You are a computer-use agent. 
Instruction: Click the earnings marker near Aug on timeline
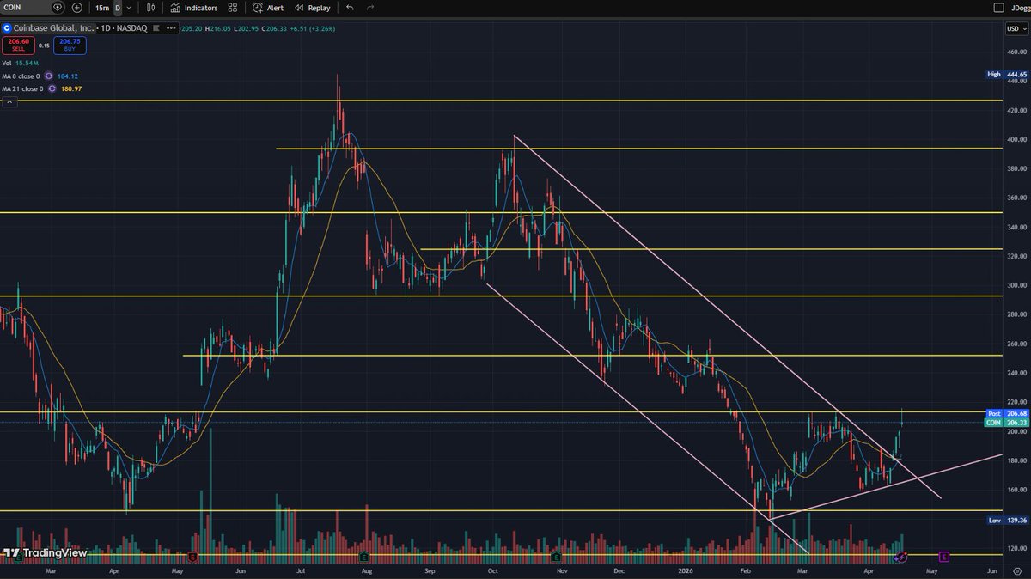coord(363,558)
